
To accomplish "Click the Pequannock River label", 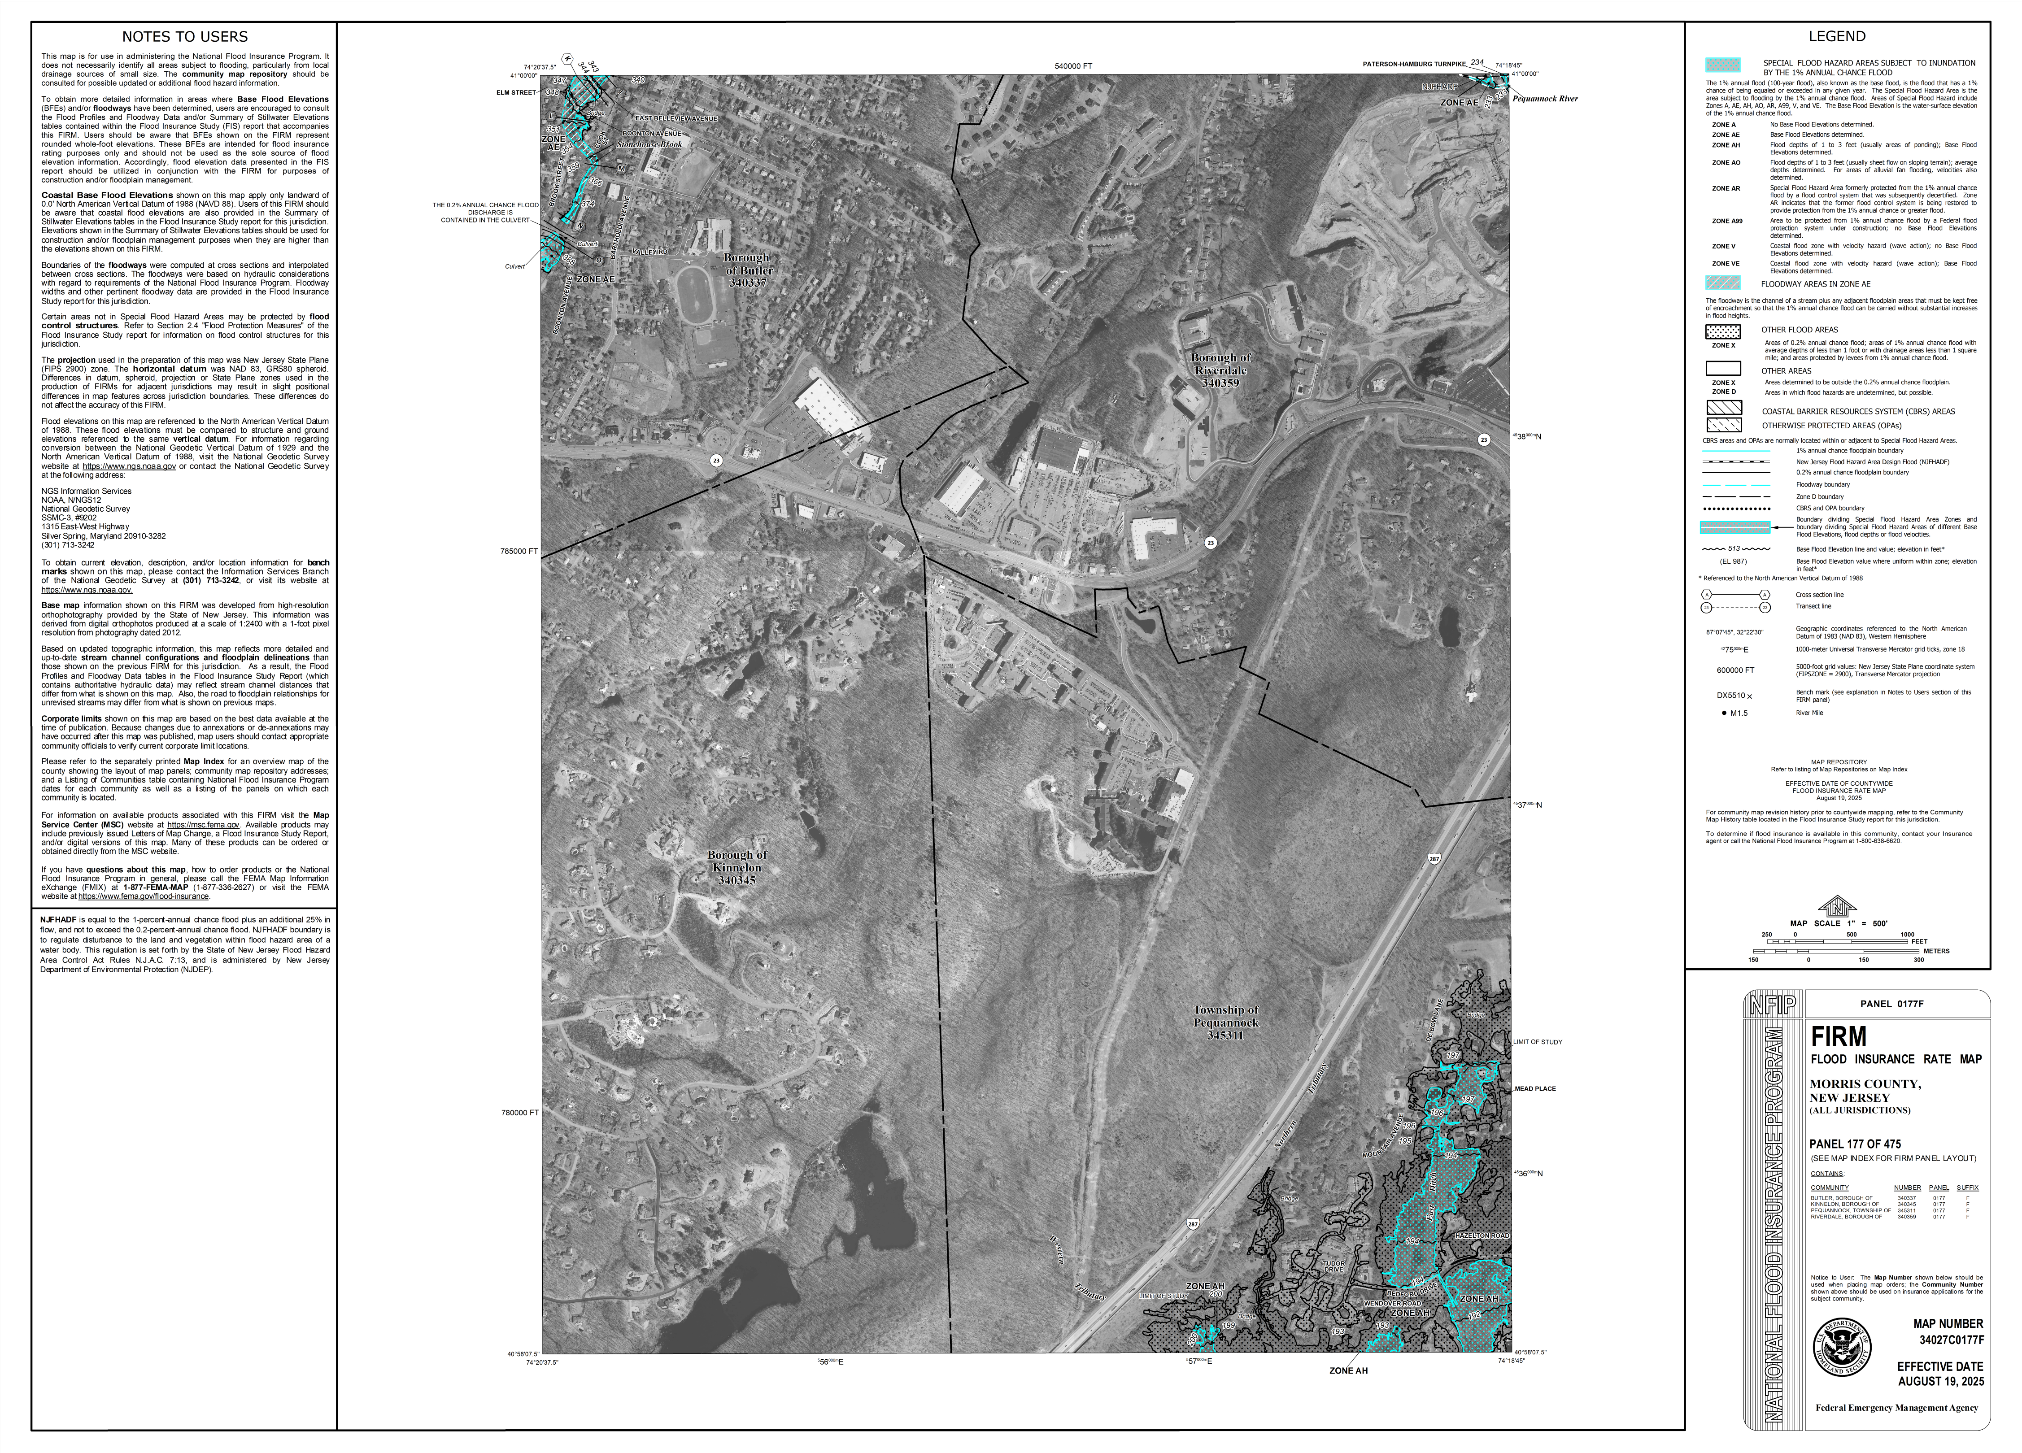I will point(1544,99).
